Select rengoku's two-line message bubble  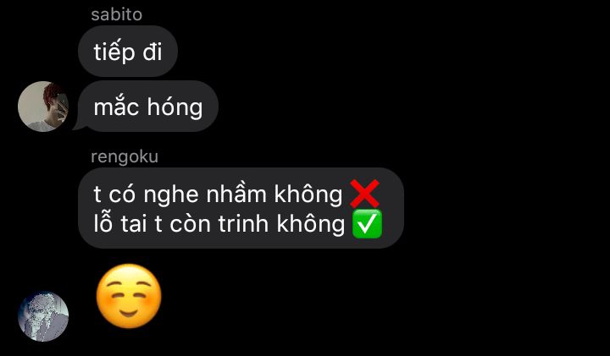click(241, 208)
